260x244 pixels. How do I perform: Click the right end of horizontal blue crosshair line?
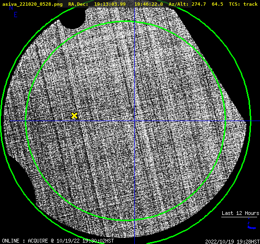pyautogui.click(x=259, y=121)
